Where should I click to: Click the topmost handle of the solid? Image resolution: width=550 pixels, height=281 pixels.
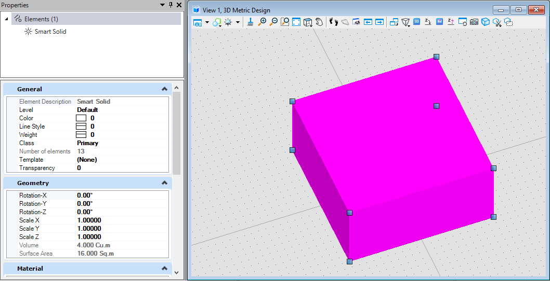point(436,57)
